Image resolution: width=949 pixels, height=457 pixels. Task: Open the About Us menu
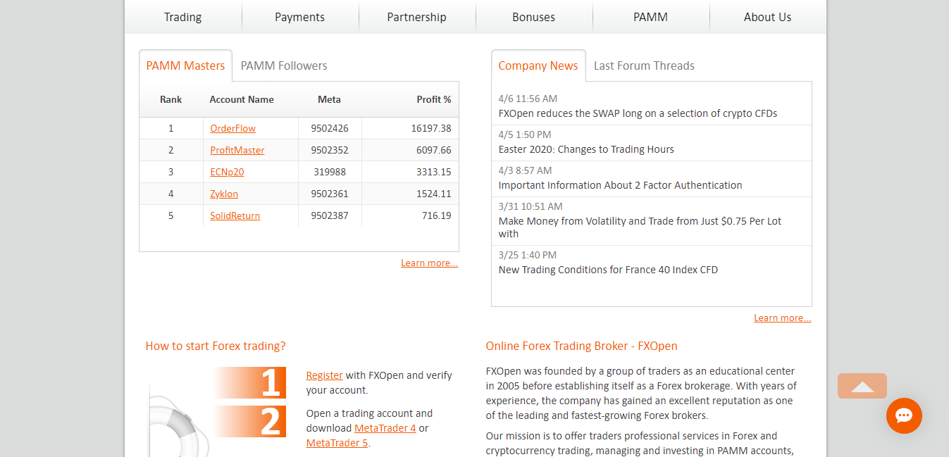[768, 17]
